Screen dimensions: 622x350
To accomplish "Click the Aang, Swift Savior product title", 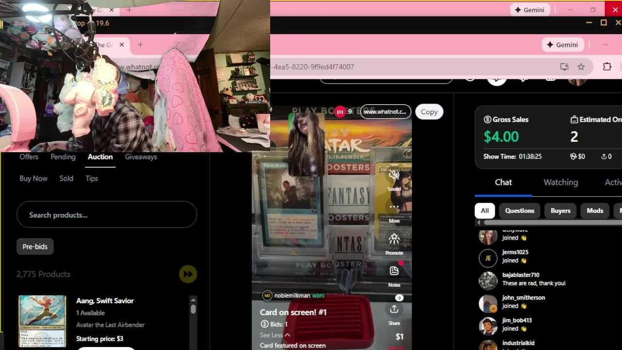I will click(105, 301).
